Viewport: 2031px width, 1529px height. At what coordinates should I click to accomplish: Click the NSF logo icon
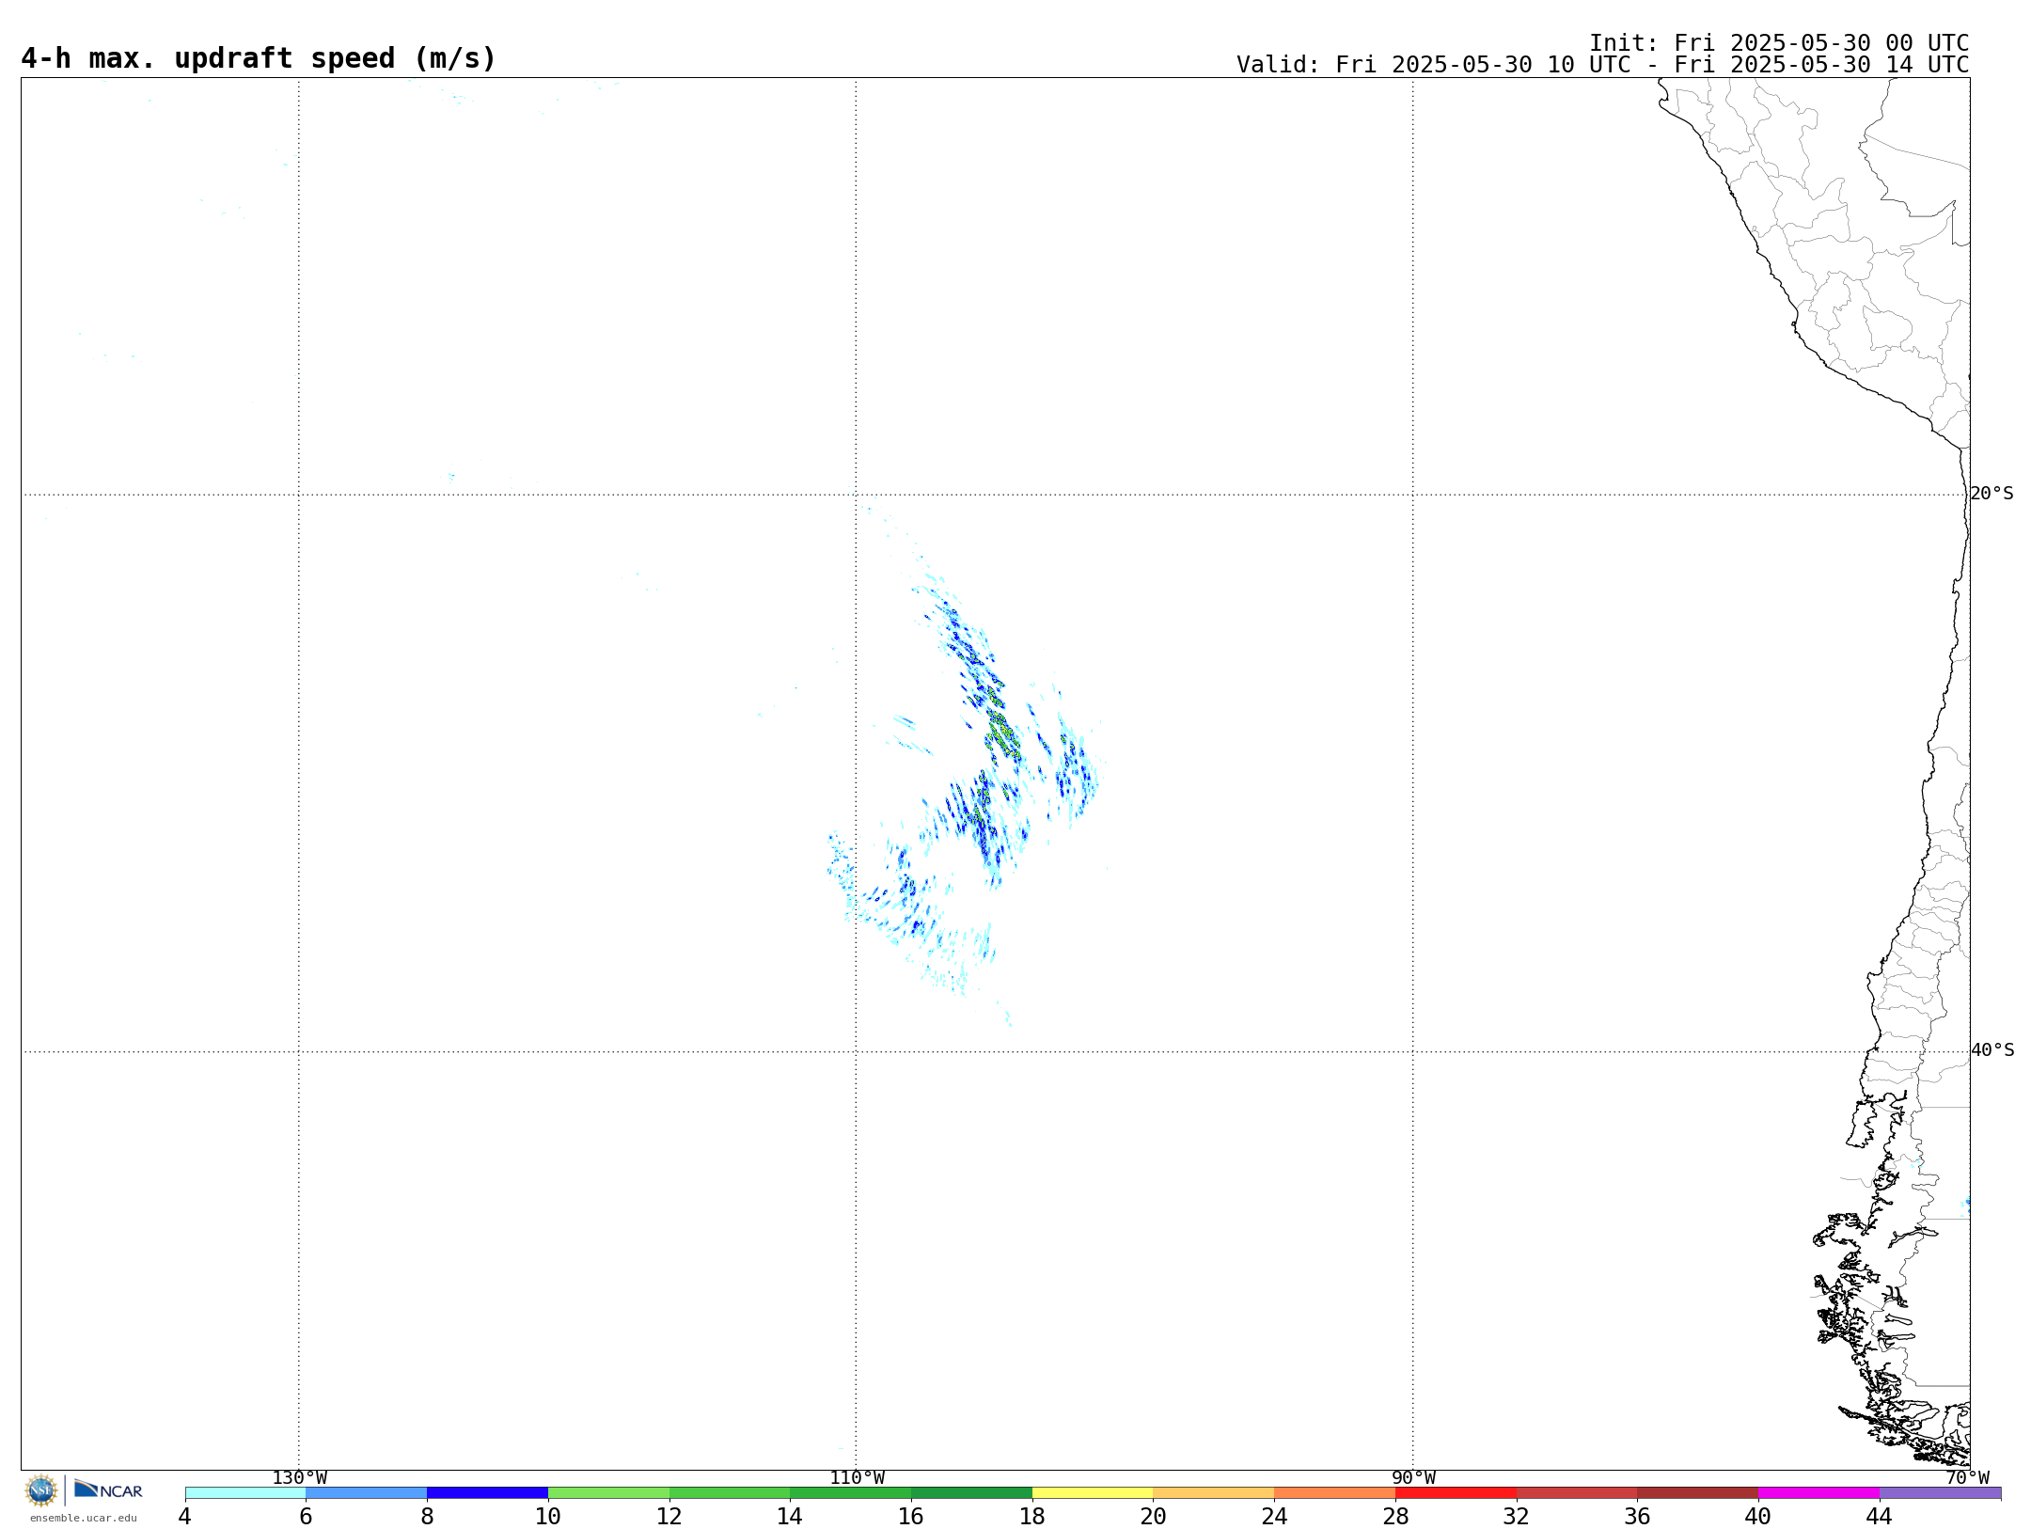(41, 1490)
